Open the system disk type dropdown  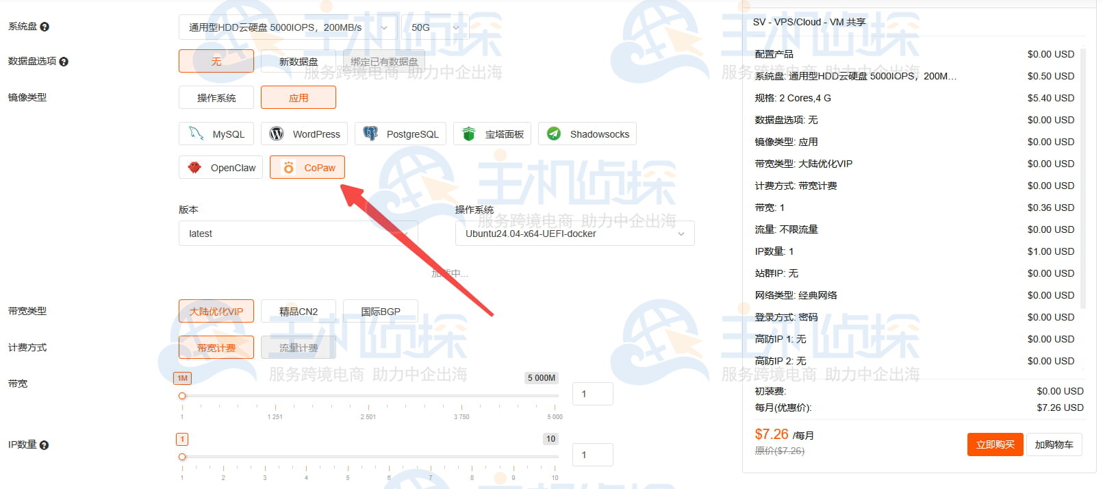click(x=288, y=27)
